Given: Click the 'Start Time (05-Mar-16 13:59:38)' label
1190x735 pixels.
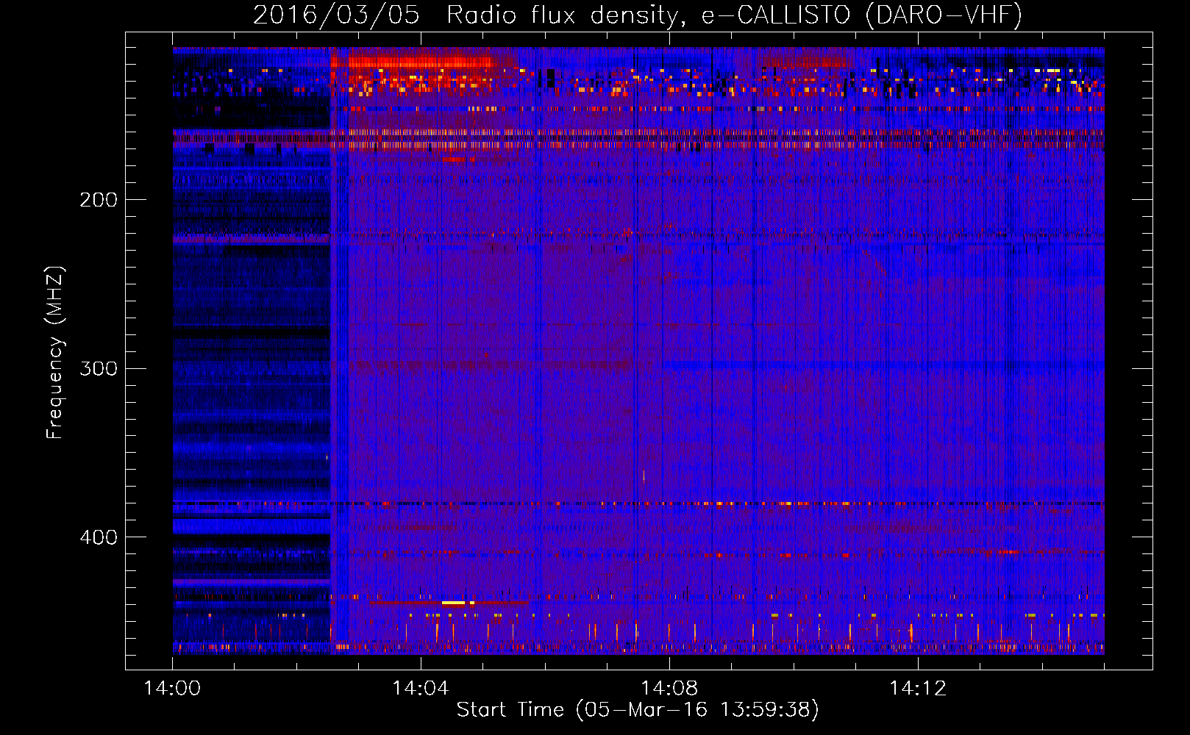Looking at the screenshot, I should pyautogui.click(x=638, y=710).
